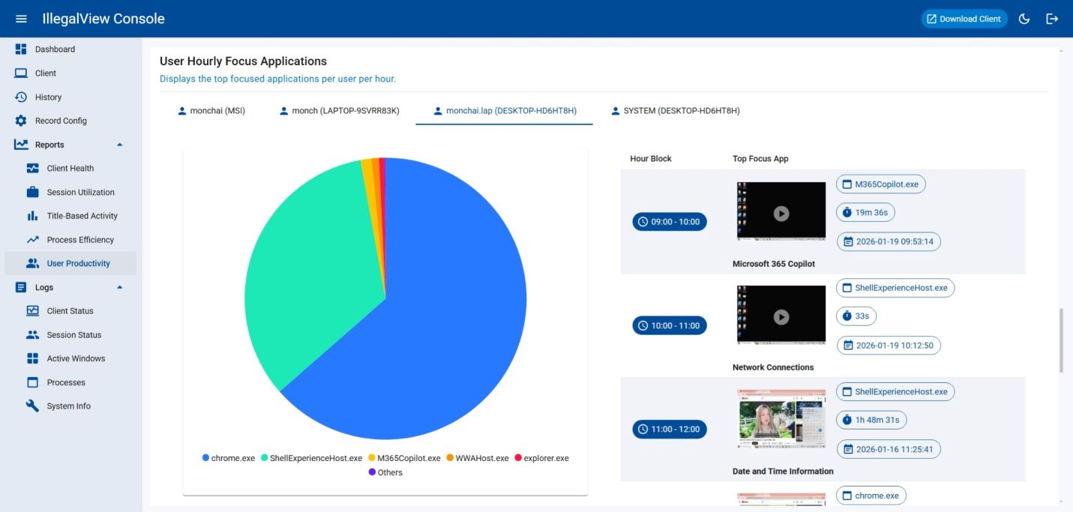Select SYSTEM (DESKTOP-HD6HT8H) tab
The image size is (1073, 512).
point(675,111)
